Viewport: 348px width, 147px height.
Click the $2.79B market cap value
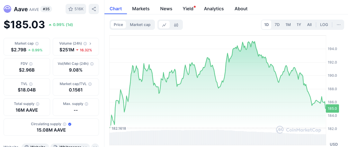[19, 50]
